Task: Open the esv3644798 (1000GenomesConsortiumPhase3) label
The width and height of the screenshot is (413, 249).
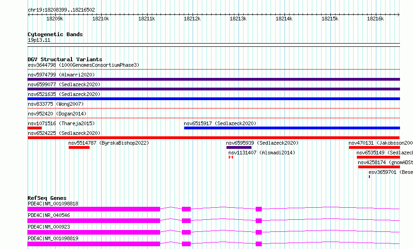Action: pos(84,65)
